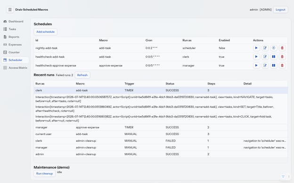Click 'approve-expense' in the Schedules Macro column

[111, 66]
